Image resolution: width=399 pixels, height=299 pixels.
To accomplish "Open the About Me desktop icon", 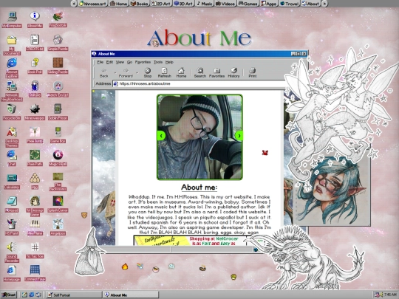I will tap(35, 19).
